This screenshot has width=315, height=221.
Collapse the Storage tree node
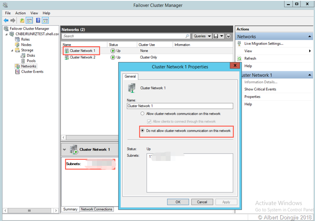coord(12,50)
